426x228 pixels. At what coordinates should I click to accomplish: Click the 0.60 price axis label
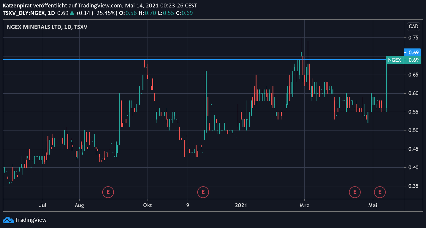point(414,93)
